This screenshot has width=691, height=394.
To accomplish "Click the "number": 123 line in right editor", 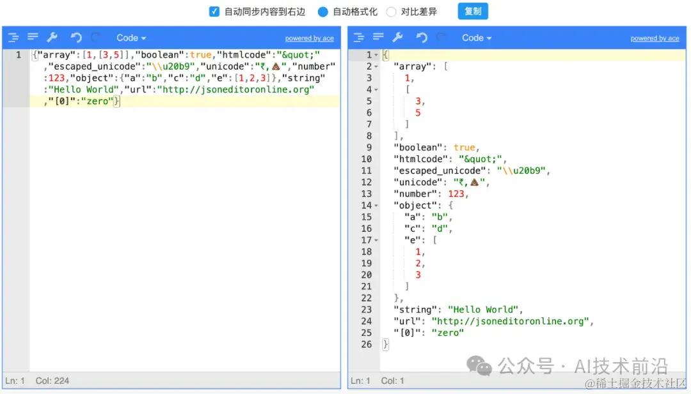I will tap(431, 194).
